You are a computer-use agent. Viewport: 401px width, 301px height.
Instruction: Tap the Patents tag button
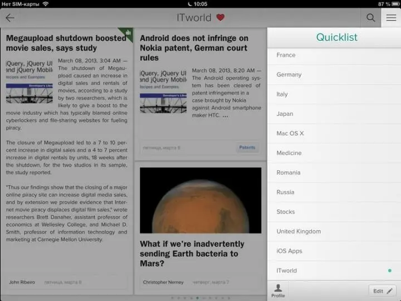pyautogui.click(x=247, y=147)
